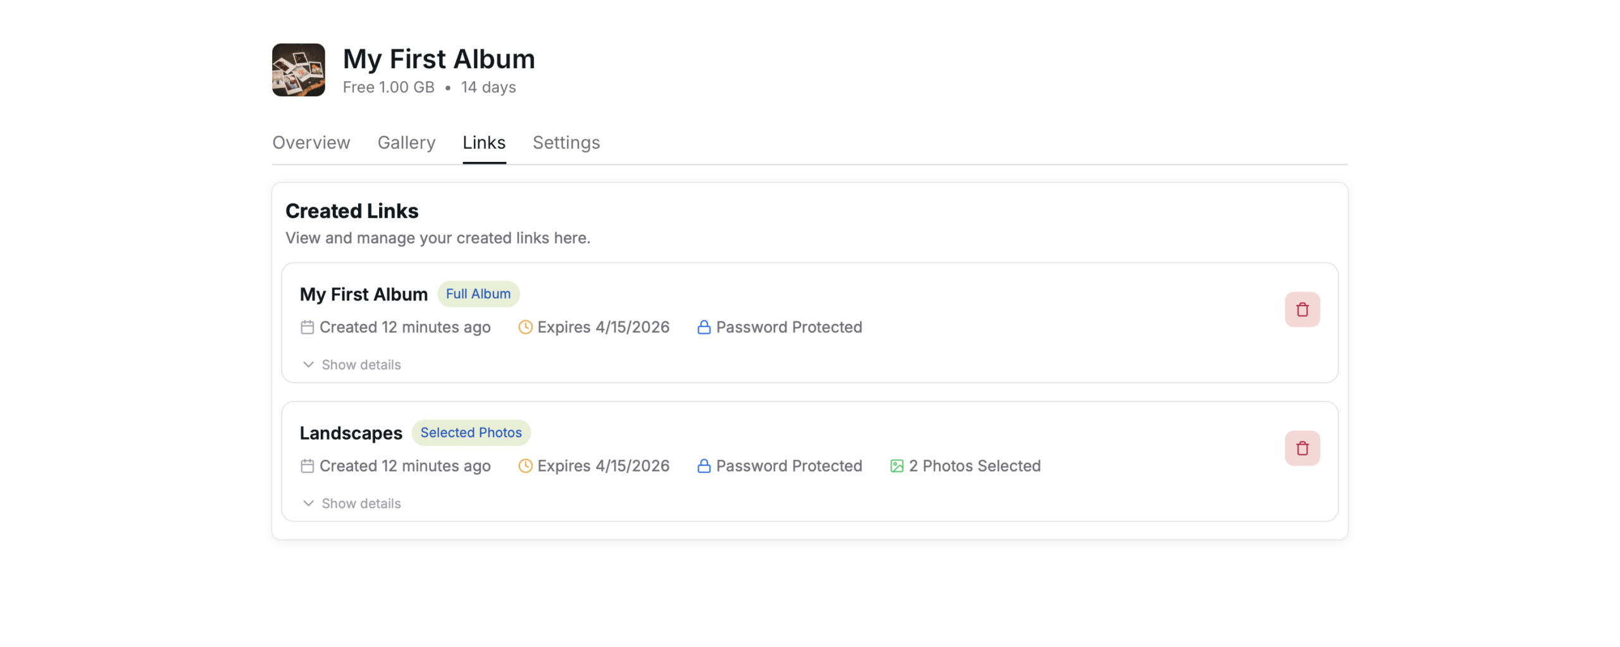Expand Show details for My First Album
Screen dimensions: 1620x647
(352, 364)
